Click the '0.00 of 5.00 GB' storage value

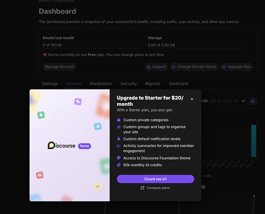click(161, 45)
